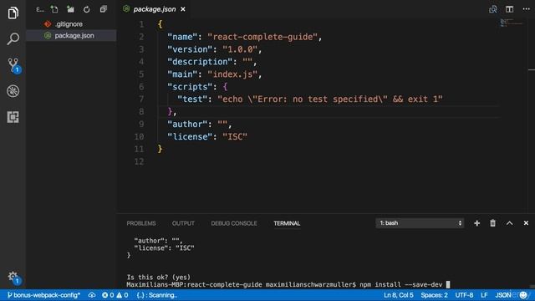Open changes icon in editor toolbar
The height and width of the screenshot is (301, 535).
[492, 9]
